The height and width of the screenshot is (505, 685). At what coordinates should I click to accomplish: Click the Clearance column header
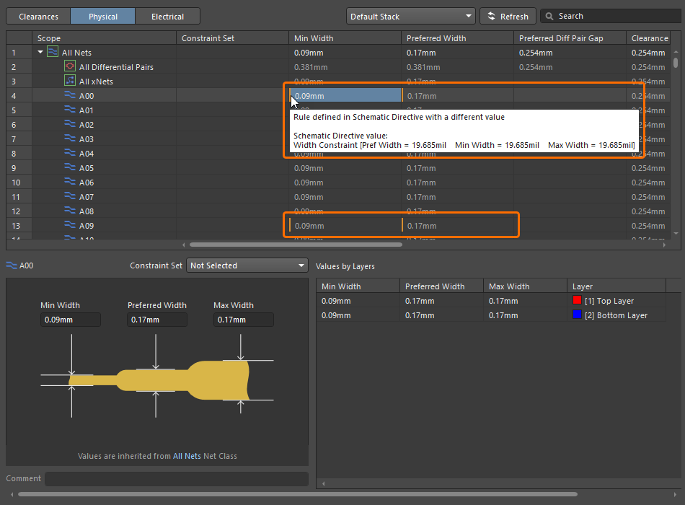pyautogui.click(x=649, y=38)
